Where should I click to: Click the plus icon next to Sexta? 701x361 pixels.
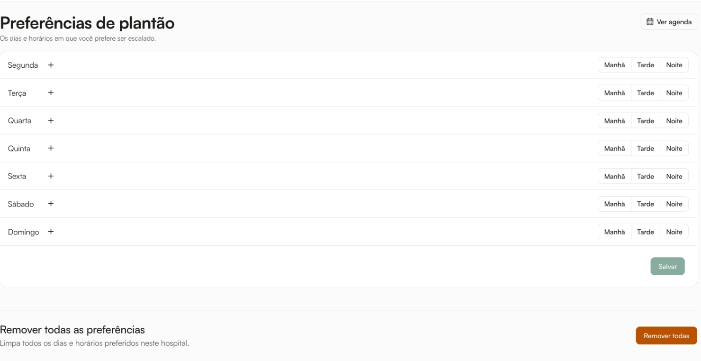(x=51, y=176)
